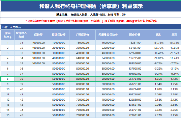Click the 基本信息 row with insured name
This screenshot has height=118, width=181.
(x=91, y=14)
